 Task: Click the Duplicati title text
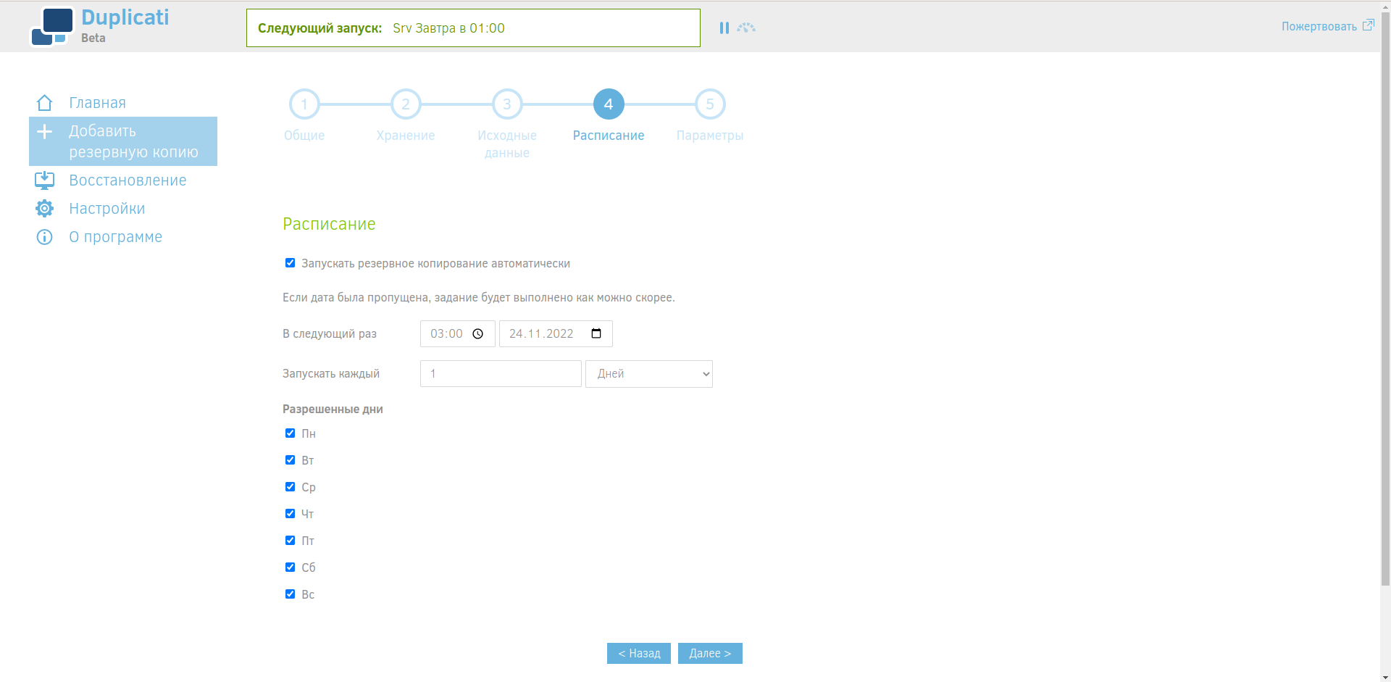[x=125, y=17]
